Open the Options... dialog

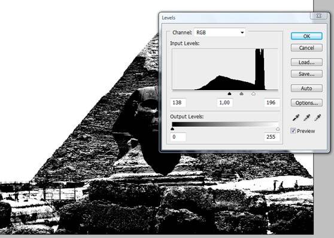(306, 103)
